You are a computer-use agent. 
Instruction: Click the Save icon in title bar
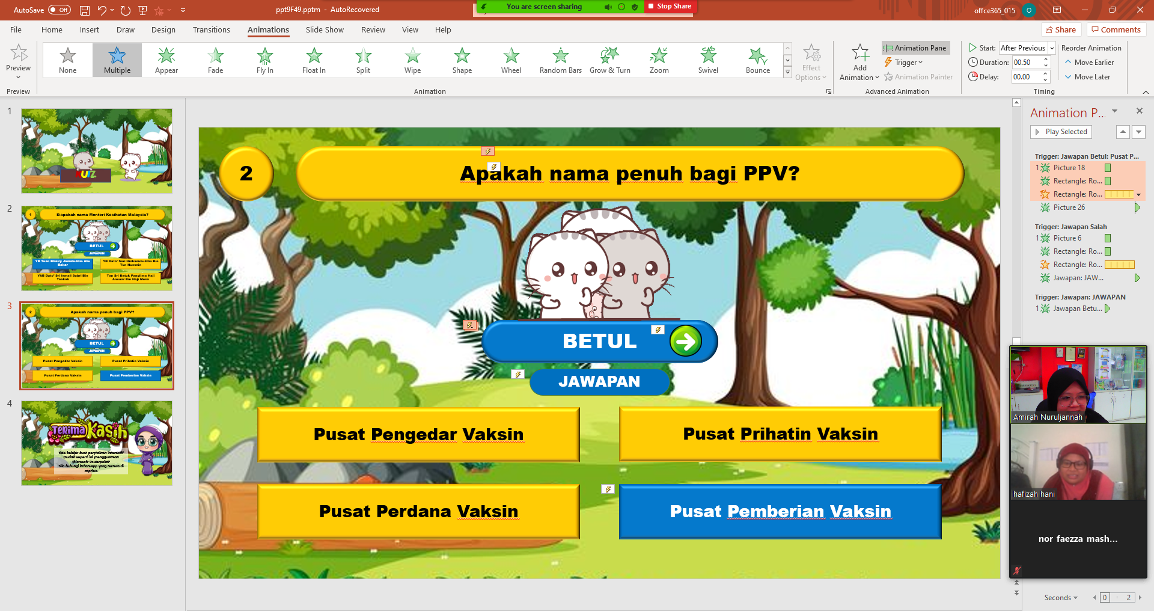pyautogui.click(x=85, y=10)
